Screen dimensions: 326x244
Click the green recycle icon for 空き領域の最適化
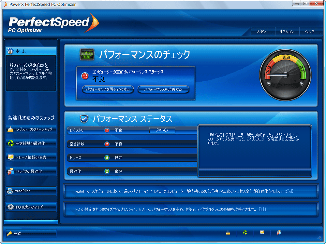click(x=10, y=143)
